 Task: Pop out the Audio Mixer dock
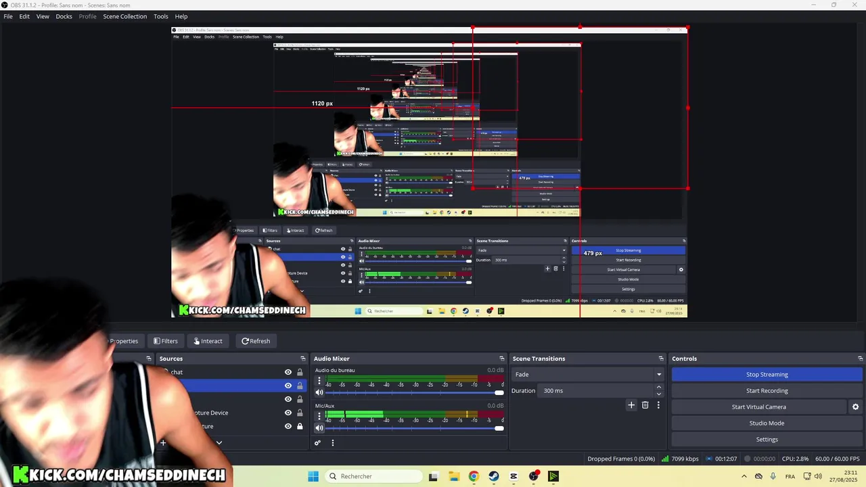502,358
